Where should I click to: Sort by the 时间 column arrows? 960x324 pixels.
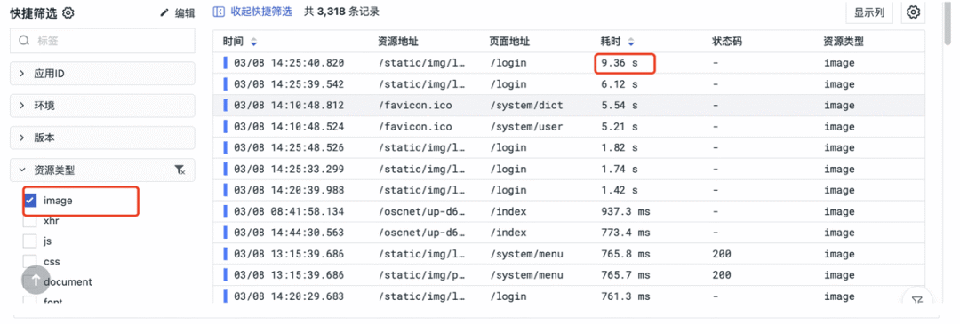(253, 43)
